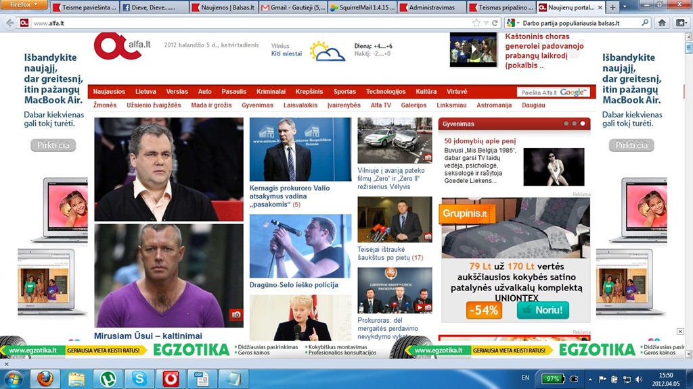Open the Windows Start menu
The image size is (693, 389).
point(13,378)
